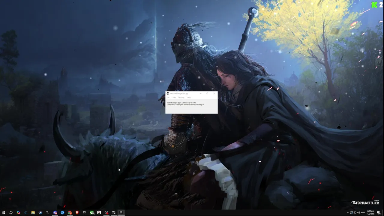The height and width of the screenshot is (216, 384).
Task: Open the clock showing 10:02 AM
Action: click(x=370, y=213)
